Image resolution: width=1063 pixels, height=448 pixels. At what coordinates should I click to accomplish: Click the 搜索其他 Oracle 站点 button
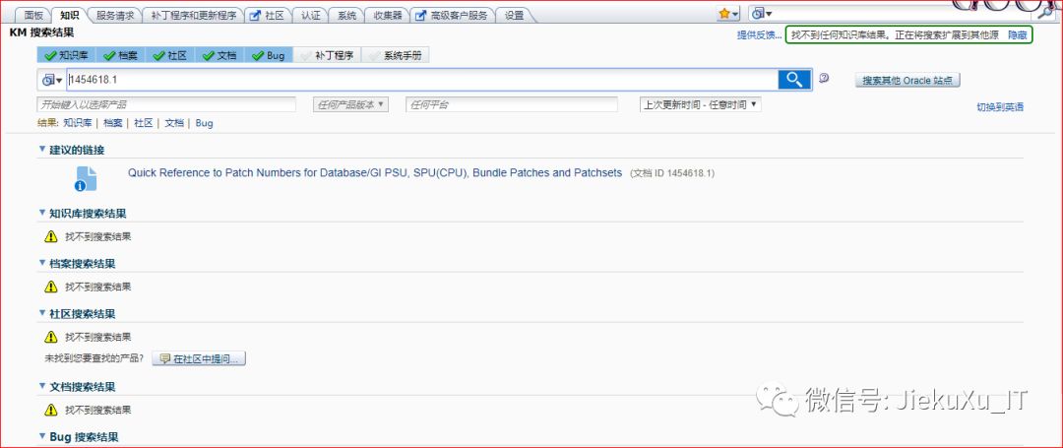click(907, 80)
